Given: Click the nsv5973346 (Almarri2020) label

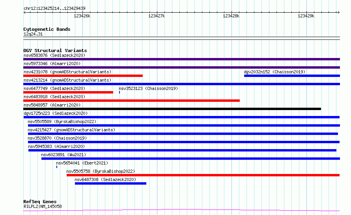Looking at the screenshot, I should (52, 64).
